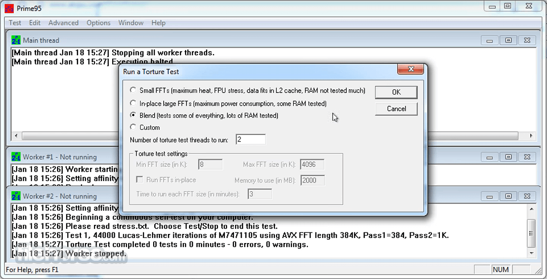Click the Main thread window icon
This screenshot has height=279, width=547.
(16, 40)
